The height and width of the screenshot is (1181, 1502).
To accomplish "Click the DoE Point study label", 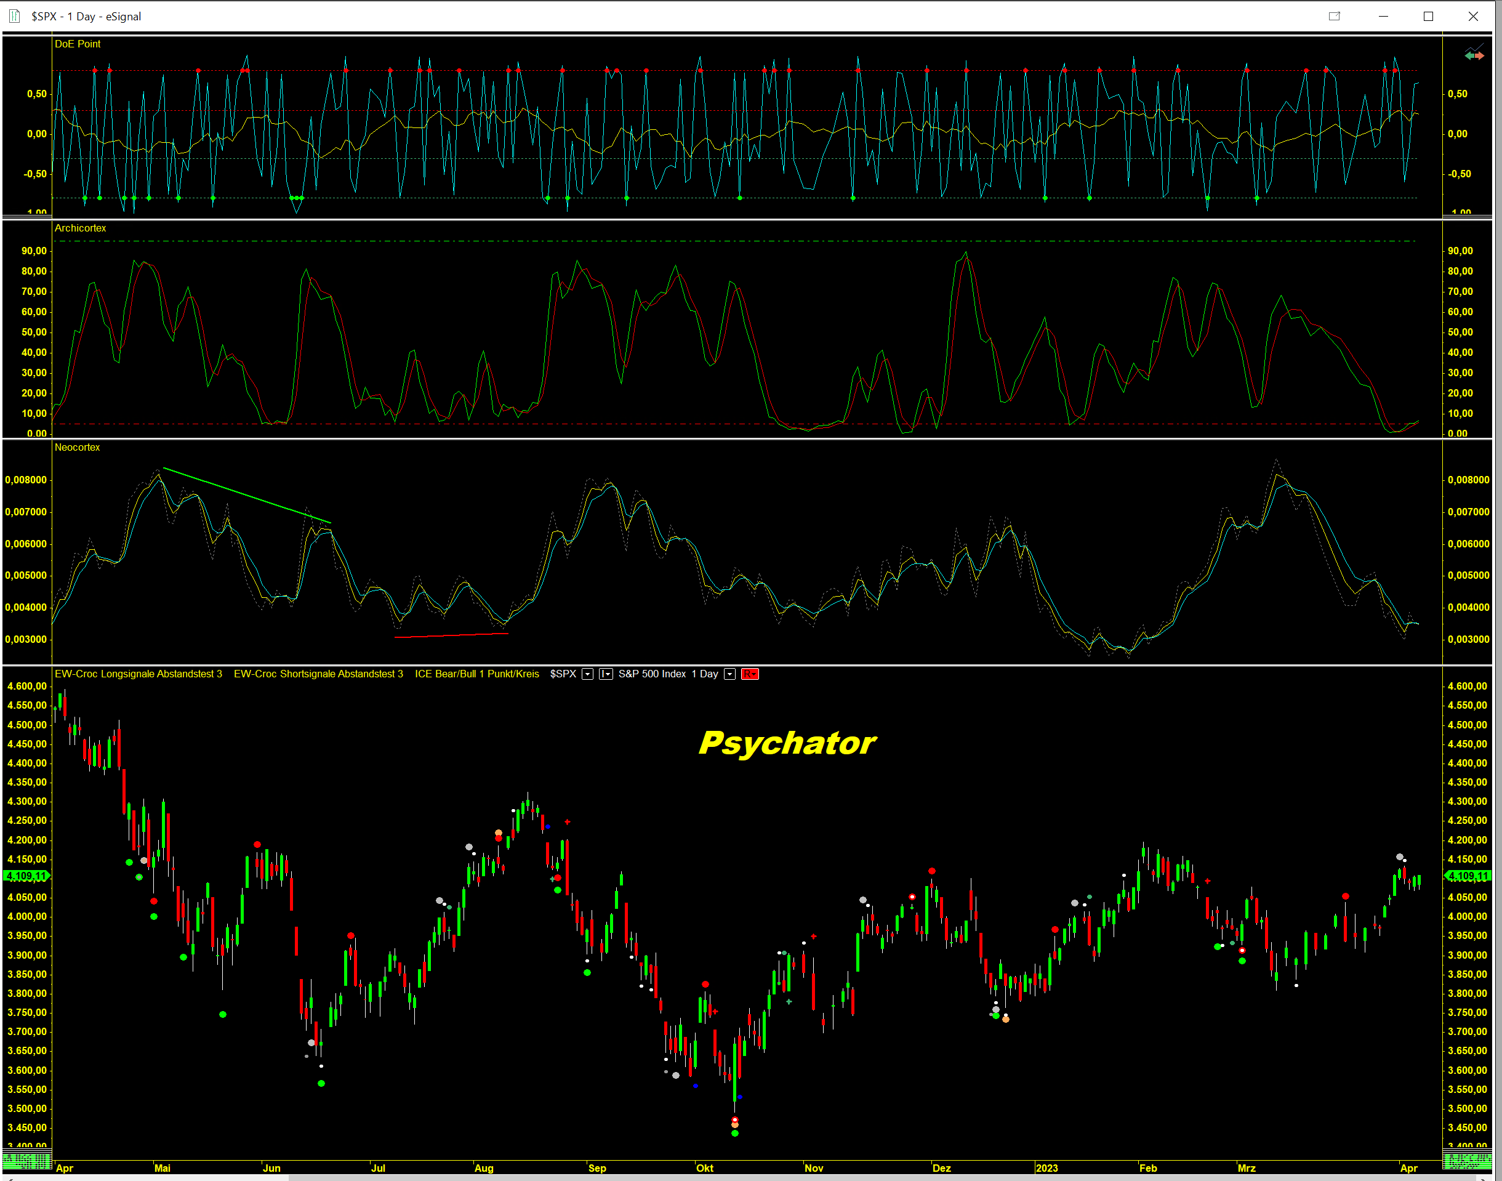I will click(x=78, y=44).
